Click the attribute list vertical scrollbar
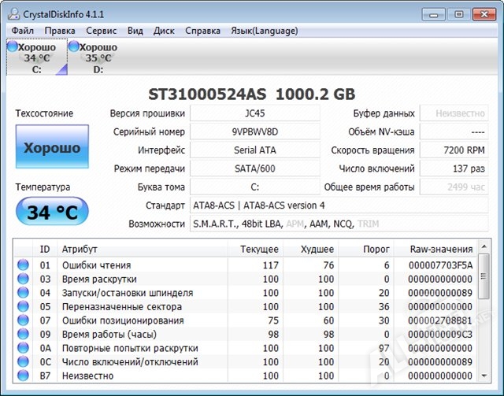 [484, 315]
